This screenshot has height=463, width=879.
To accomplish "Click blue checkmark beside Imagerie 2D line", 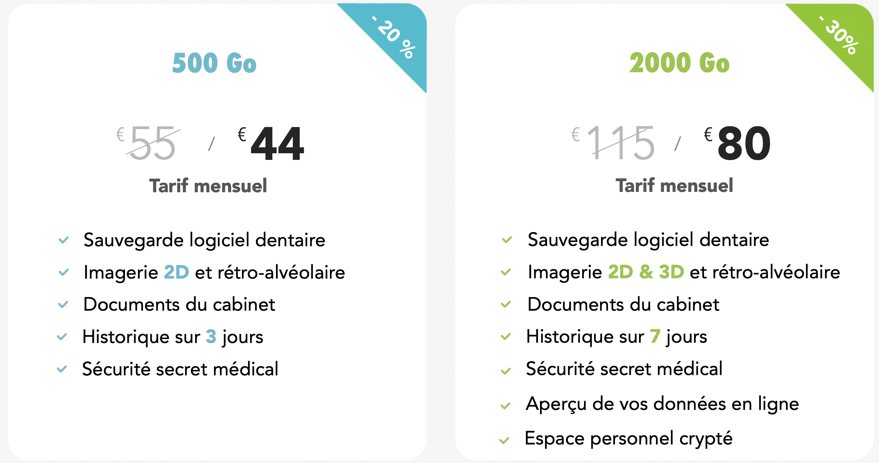I will point(63,272).
